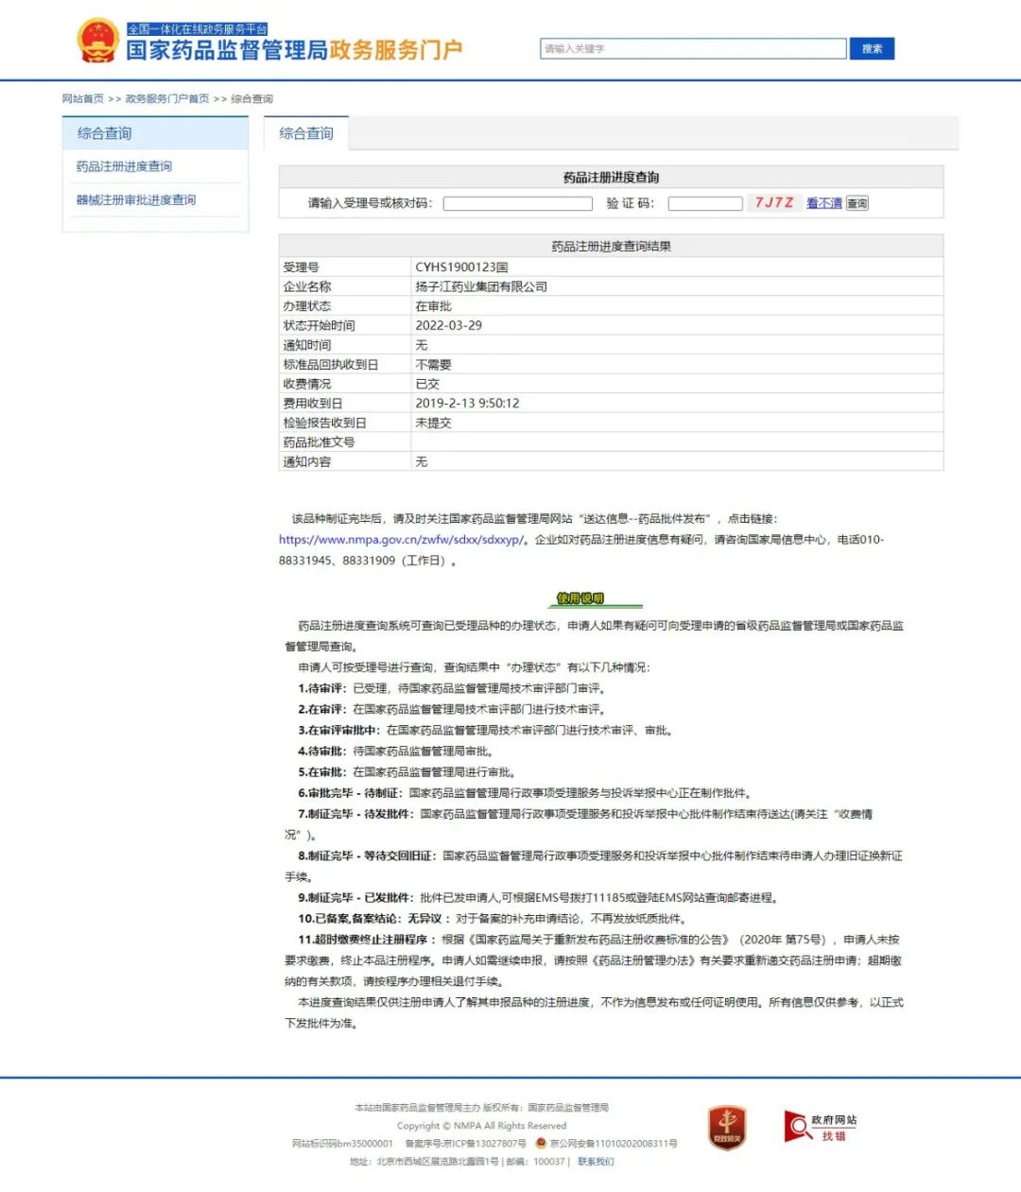The width and height of the screenshot is (1021, 1192).
Task: Click the 看不清 link to refresh captcha
Action: 823,203
